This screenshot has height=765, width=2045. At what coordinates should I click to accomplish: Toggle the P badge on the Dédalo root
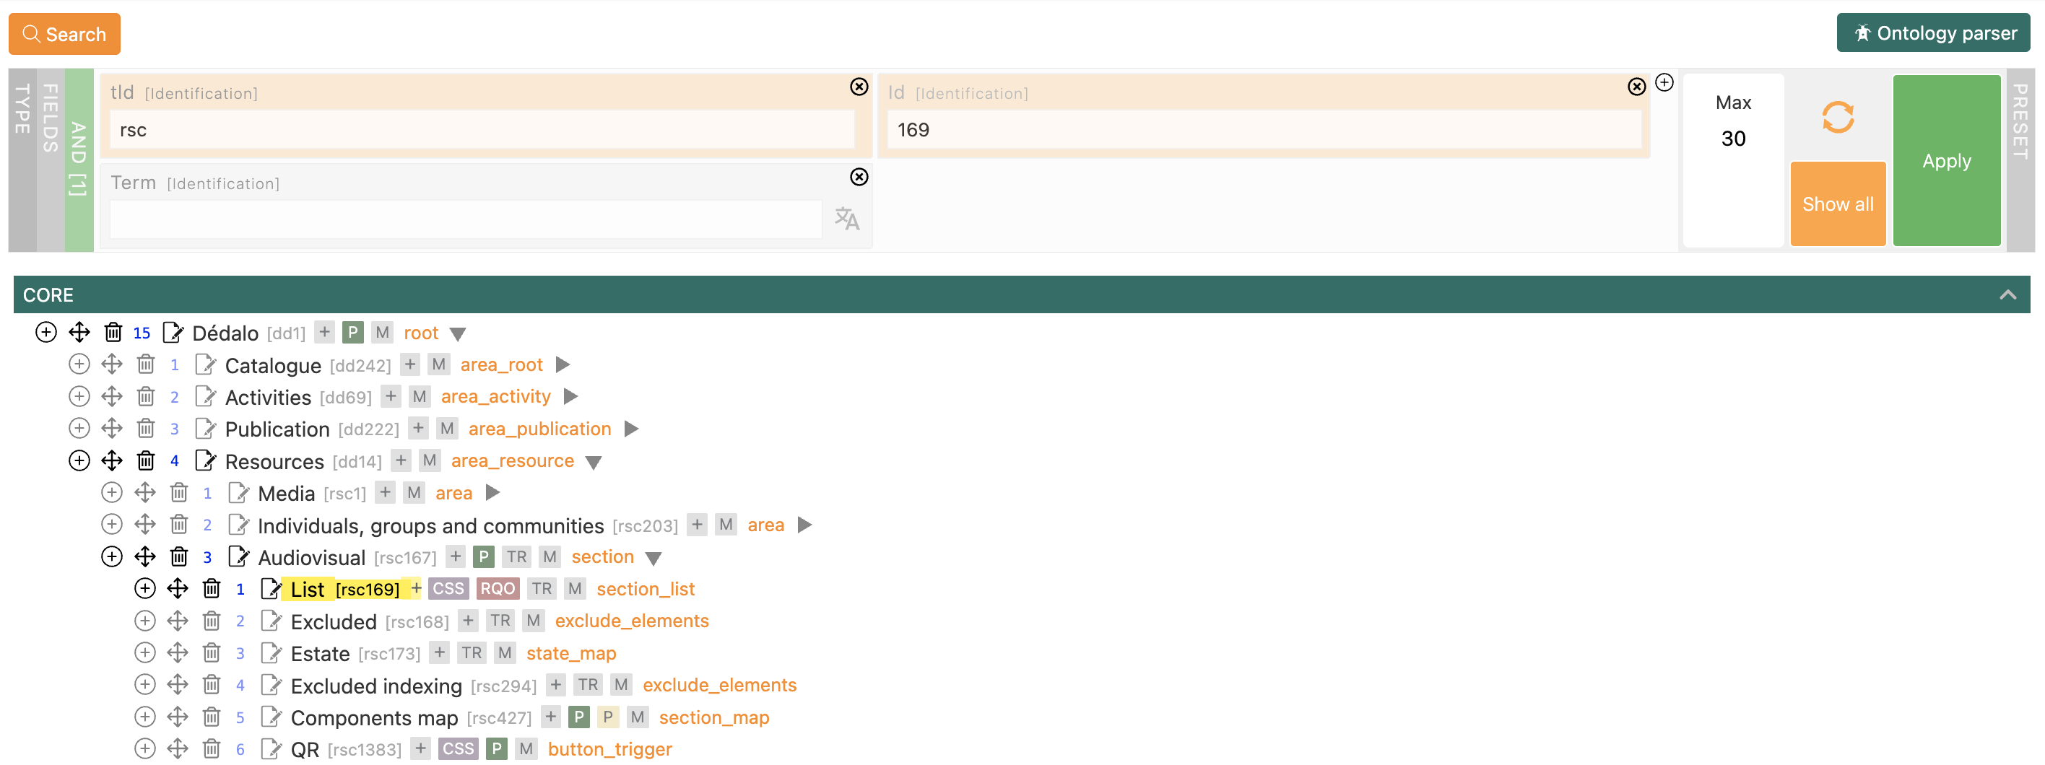[x=353, y=333]
